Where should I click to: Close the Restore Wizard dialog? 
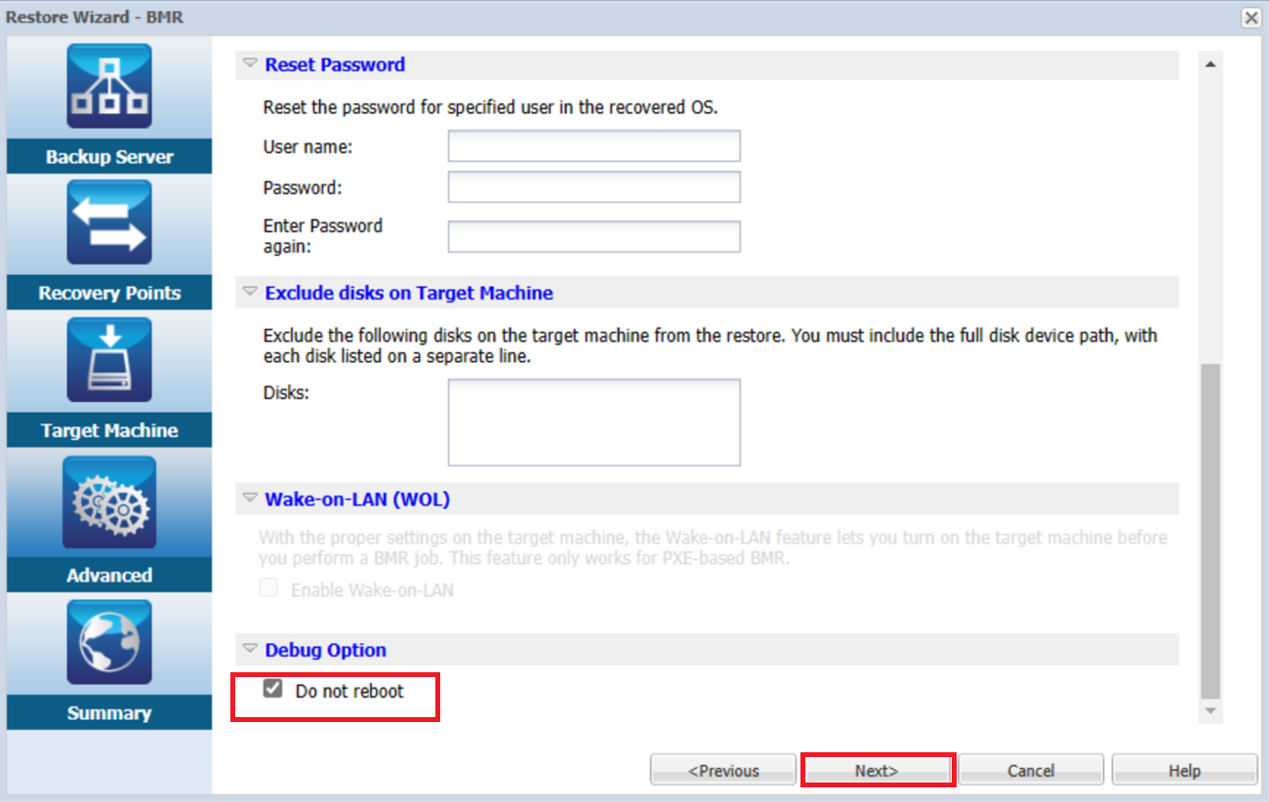tap(1250, 18)
